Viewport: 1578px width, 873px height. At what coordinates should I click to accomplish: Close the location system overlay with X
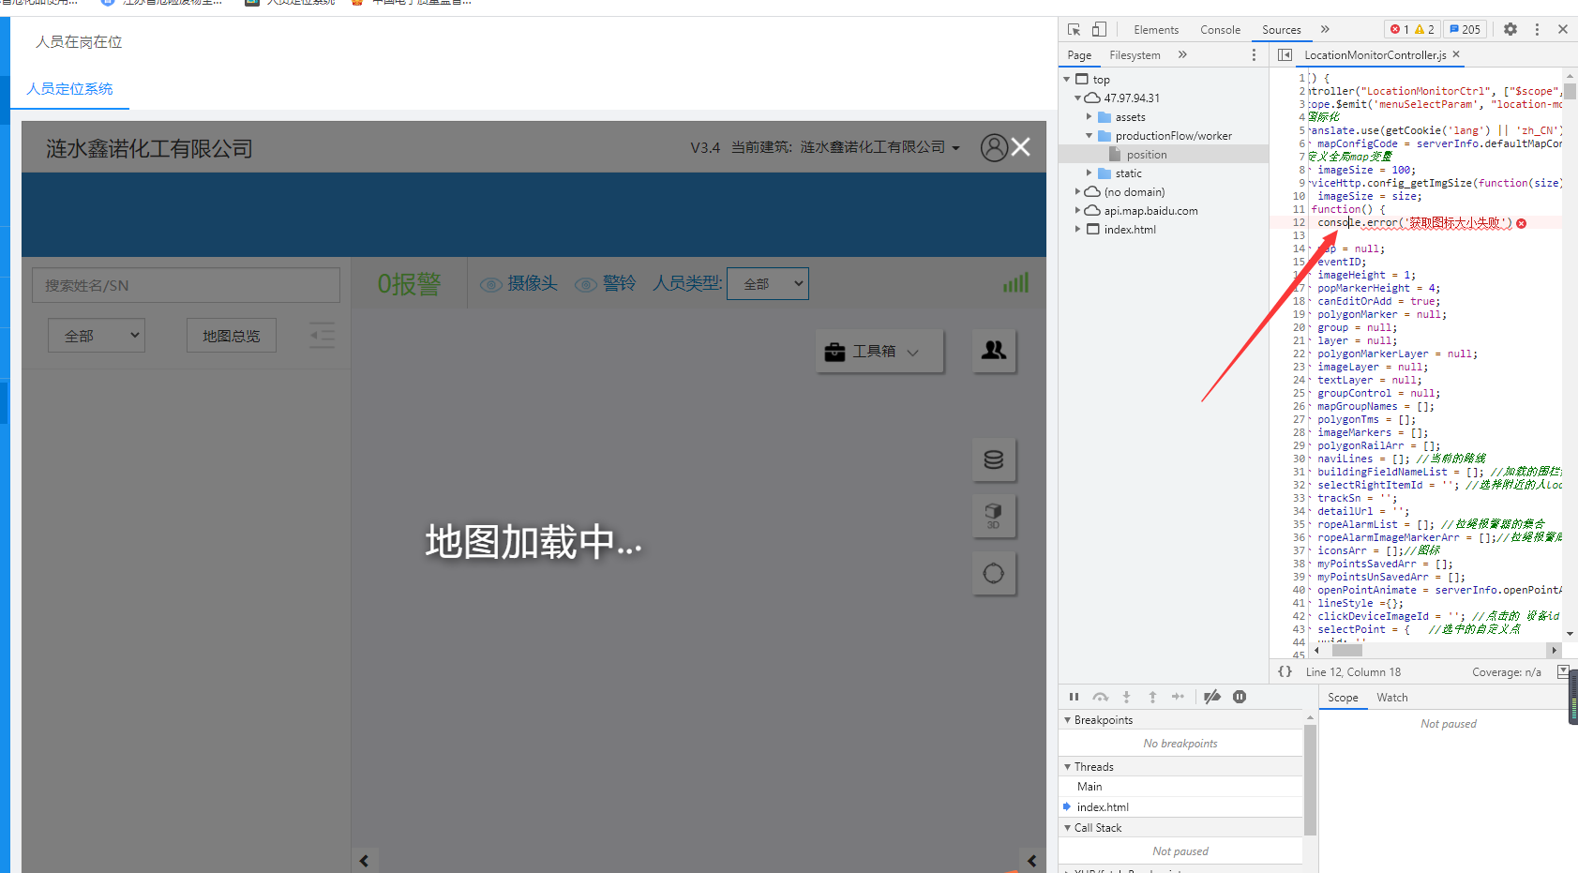tap(1021, 147)
